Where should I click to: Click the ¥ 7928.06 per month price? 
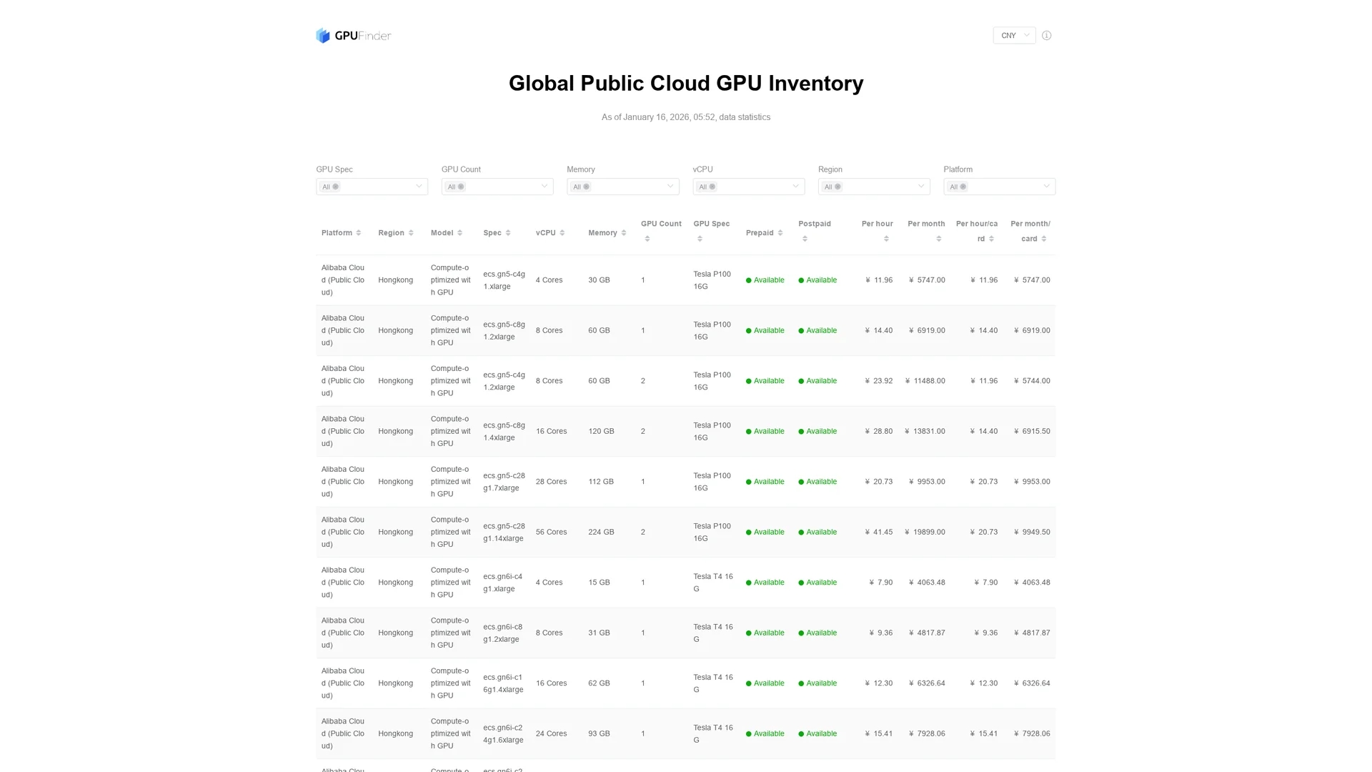coord(927,733)
